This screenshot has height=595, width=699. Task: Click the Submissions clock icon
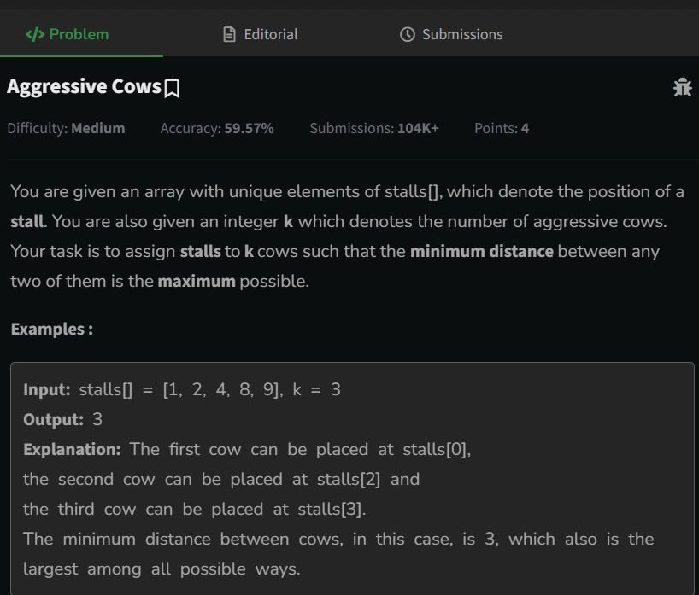pyautogui.click(x=407, y=34)
